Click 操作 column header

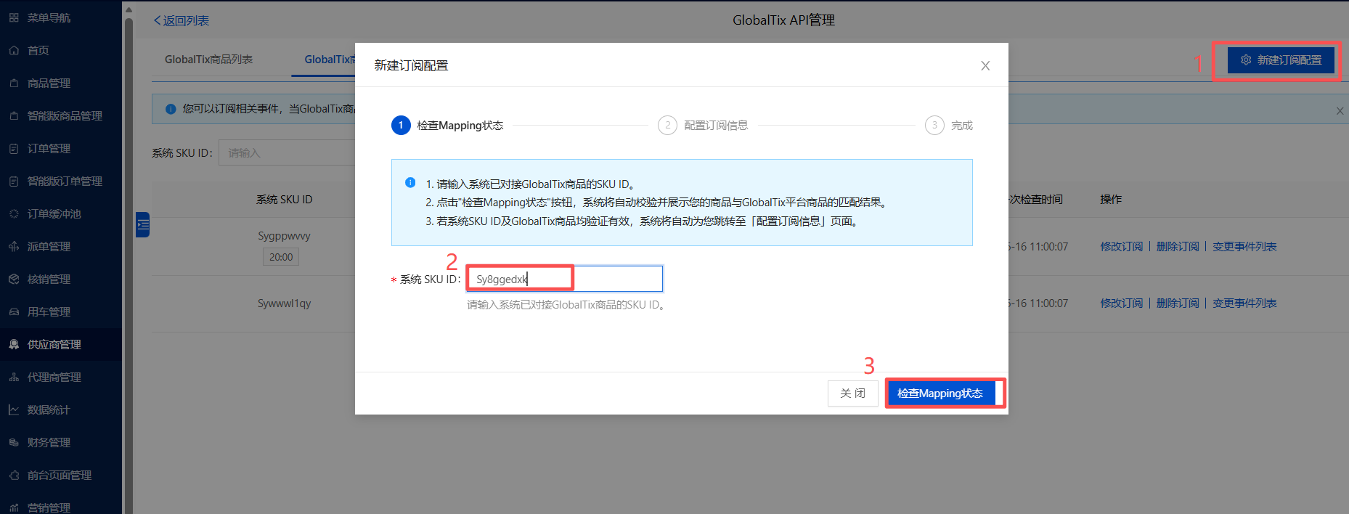[1111, 199]
